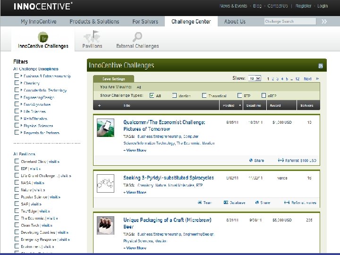Expand the Requests for Partners arrow
Viewport: 340px width, 255px height.
click(21, 133)
